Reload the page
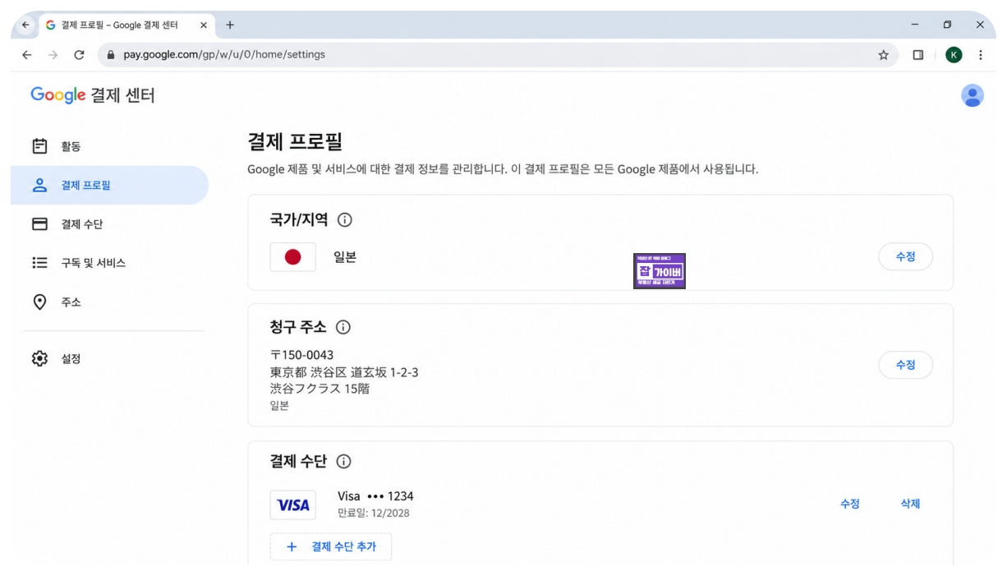1007x576 pixels. coord(79,55)
